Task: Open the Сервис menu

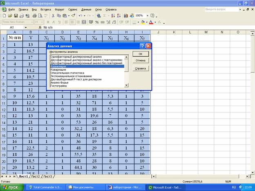Action: click(73, 9)
